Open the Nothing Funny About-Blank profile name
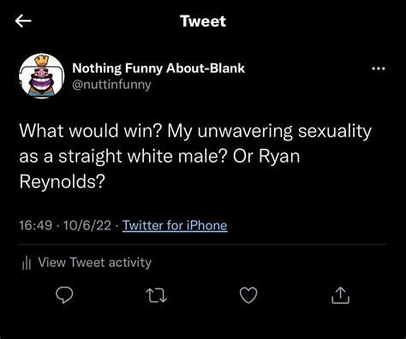406x339 pixels. coord(158,68)
